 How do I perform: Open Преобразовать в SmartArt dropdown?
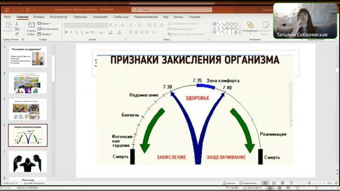(187, 34)
